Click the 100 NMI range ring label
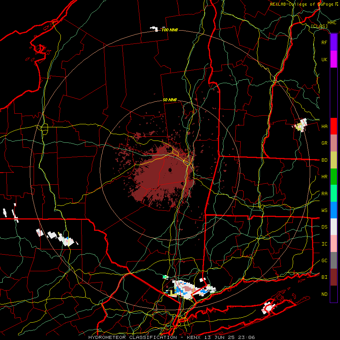Screen dimensions: 340x340 click(x=170, y=30)
